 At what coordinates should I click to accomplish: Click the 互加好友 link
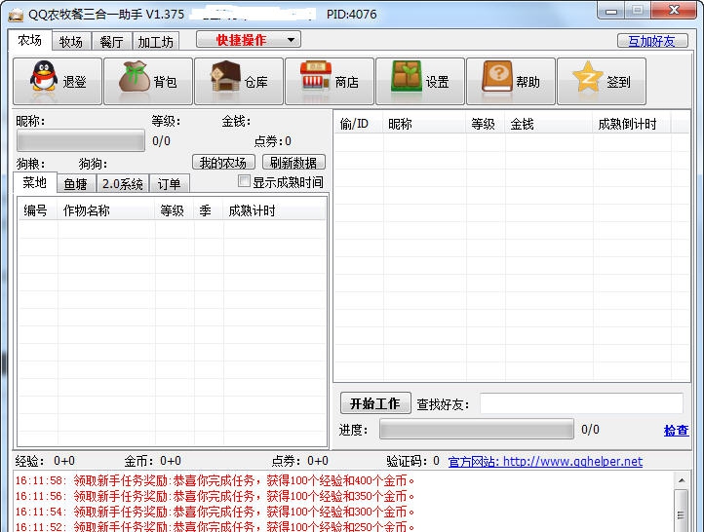pyautogui.click(x=651, y=41)
